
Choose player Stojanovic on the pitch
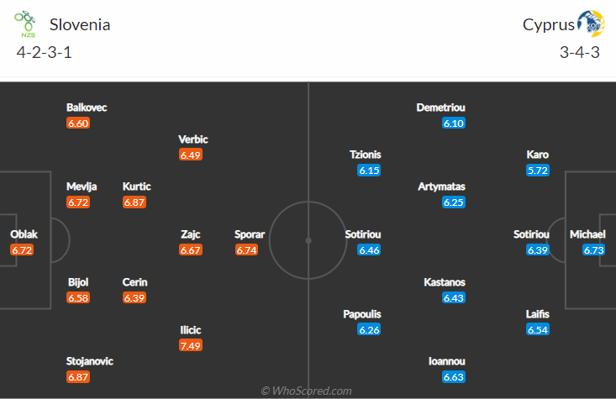[x=90, y=361]
